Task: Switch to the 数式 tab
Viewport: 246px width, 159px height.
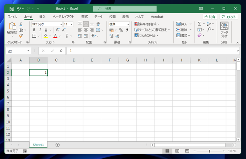Action: 85,17
